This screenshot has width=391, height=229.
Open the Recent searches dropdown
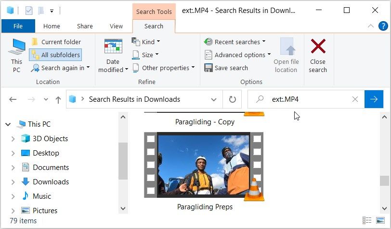[235, 42]
